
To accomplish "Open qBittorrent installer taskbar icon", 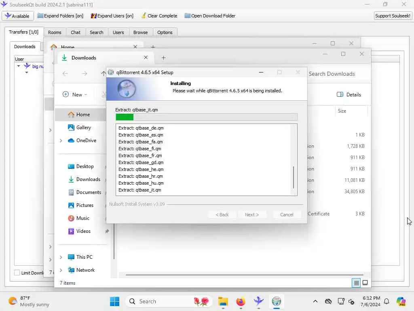I will pos(277,301).
